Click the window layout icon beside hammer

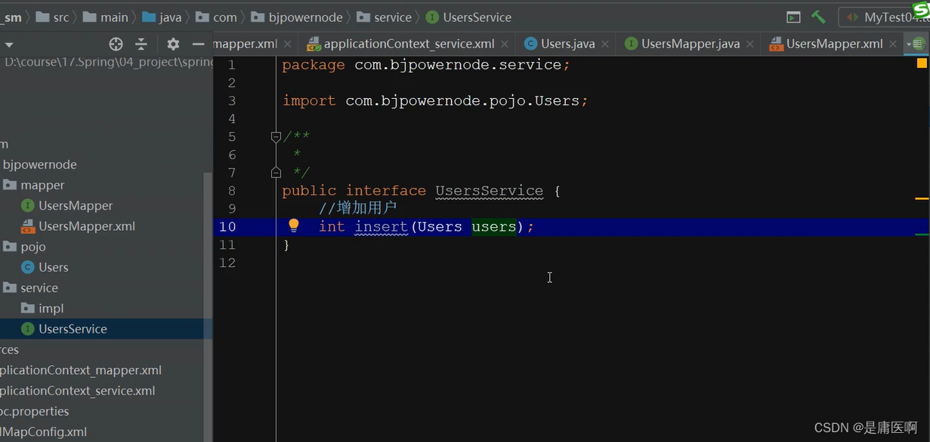point(793,17)
